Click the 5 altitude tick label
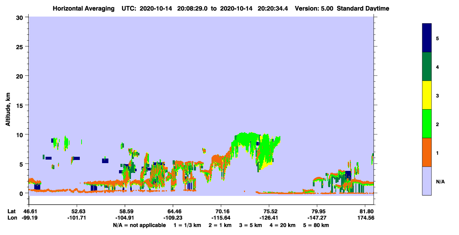The height and width of the screenshot is (235, 459). [22, 164]
